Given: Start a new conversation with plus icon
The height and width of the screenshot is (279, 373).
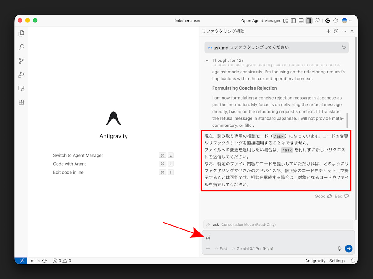Looking at the screenshot, I should coord(328,31).
